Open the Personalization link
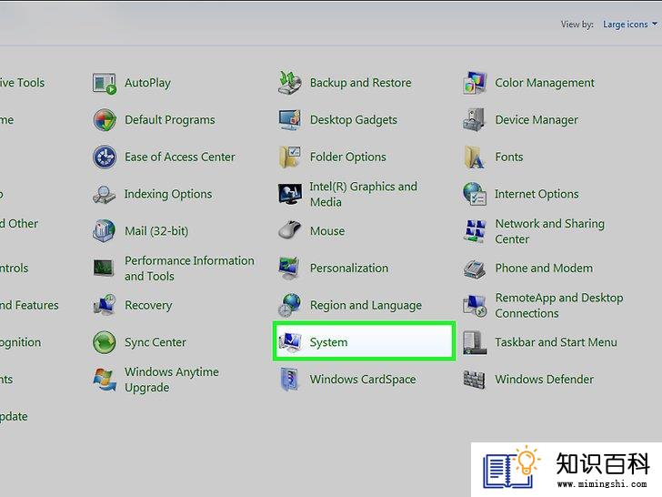The width and height of the screenshot is (662, 497). click(x=349, y=269)
